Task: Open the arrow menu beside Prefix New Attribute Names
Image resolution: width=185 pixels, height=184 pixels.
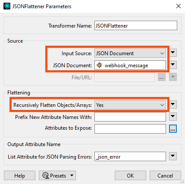Action: pos(173,116)
